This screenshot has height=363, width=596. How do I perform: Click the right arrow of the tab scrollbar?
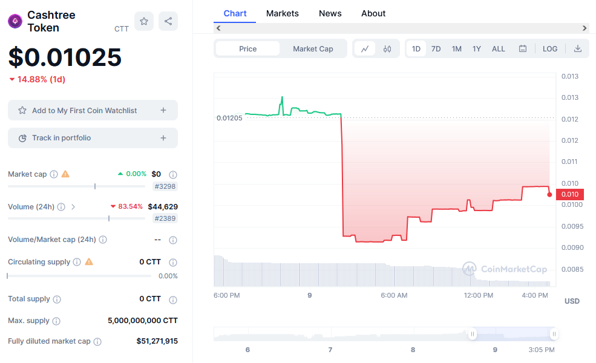pos(585,28)
